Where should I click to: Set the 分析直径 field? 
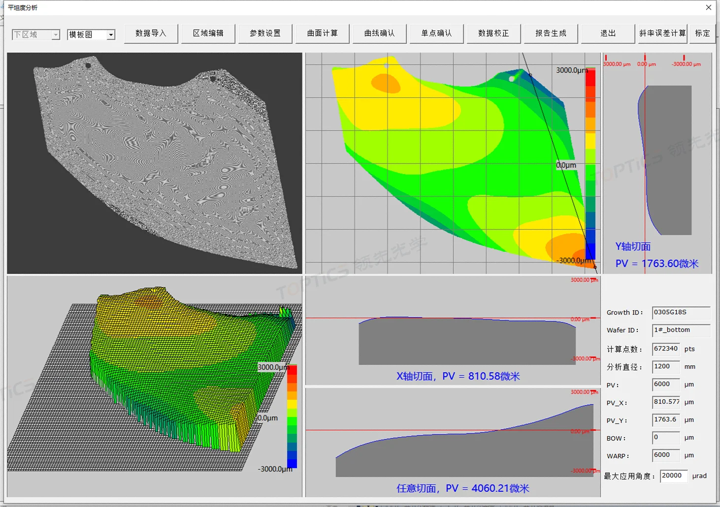[x=666, y=367]
